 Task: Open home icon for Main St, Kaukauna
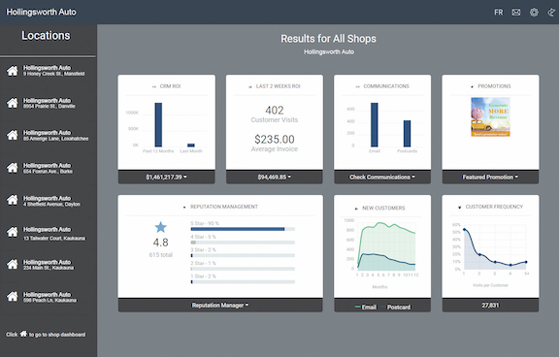[x=12, y=265]
